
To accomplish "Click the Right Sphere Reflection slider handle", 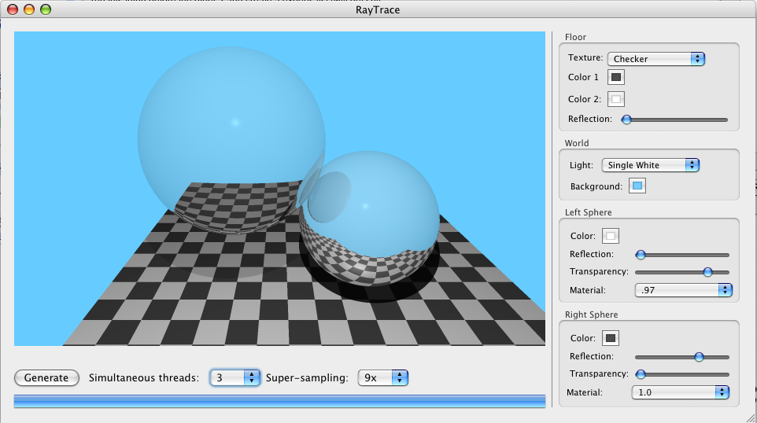I will [x=699, y=357].
